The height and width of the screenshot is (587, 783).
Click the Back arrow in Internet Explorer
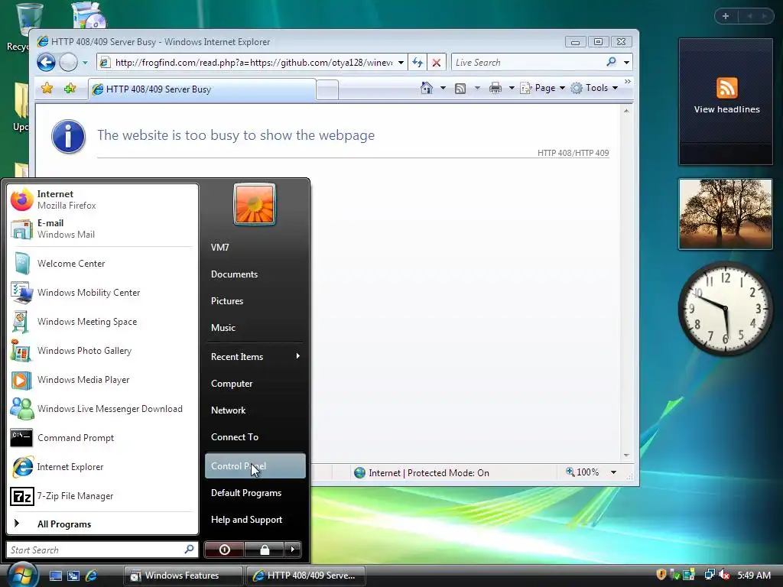coord(47,63)
